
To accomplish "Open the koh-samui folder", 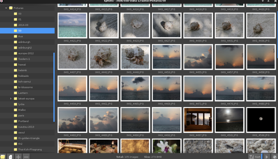I will (x=27, y=82).
